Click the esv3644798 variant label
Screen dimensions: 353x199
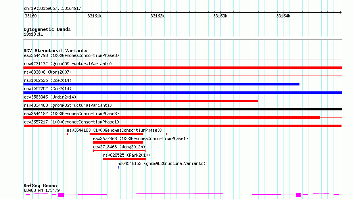tap(71, 55)
